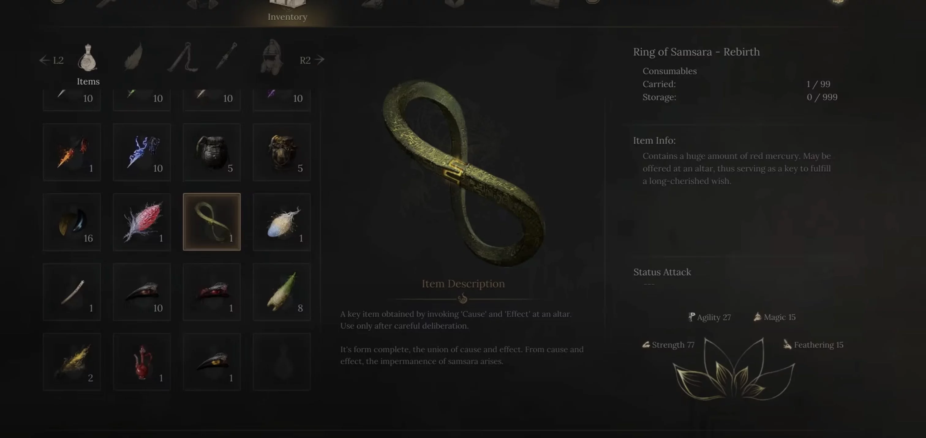Select the blue lightning needle item

point(142,152)
